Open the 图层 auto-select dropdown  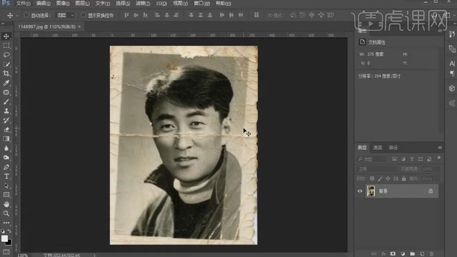(65, 15)
